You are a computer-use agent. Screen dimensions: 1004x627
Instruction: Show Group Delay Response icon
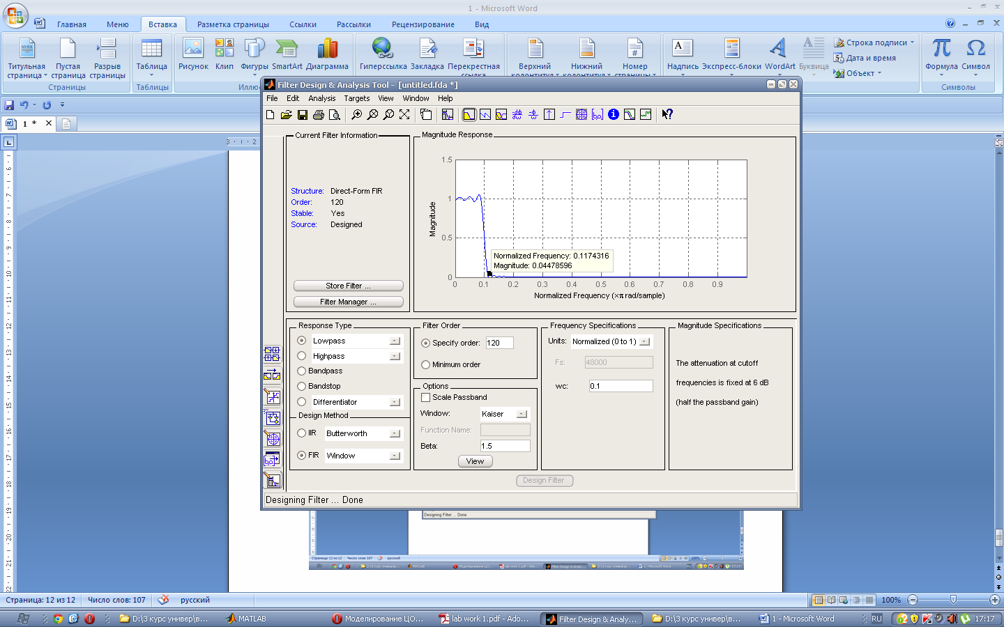(517, 115)
